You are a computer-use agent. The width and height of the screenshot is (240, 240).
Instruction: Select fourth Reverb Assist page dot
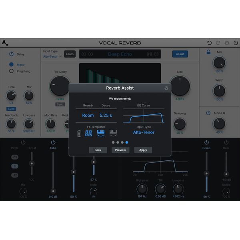tap(127, 142)
